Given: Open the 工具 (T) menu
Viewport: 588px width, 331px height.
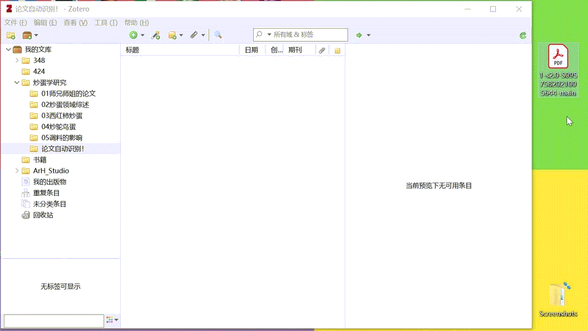Looking at the screenshot, I should tap(105, 23).
